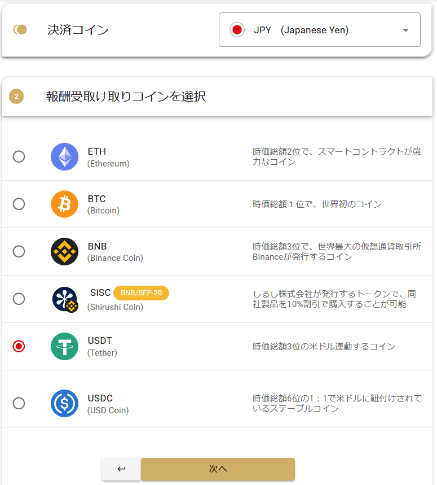Click the dropdown arrow next to Japanese Yen

(x=406, y=30)
